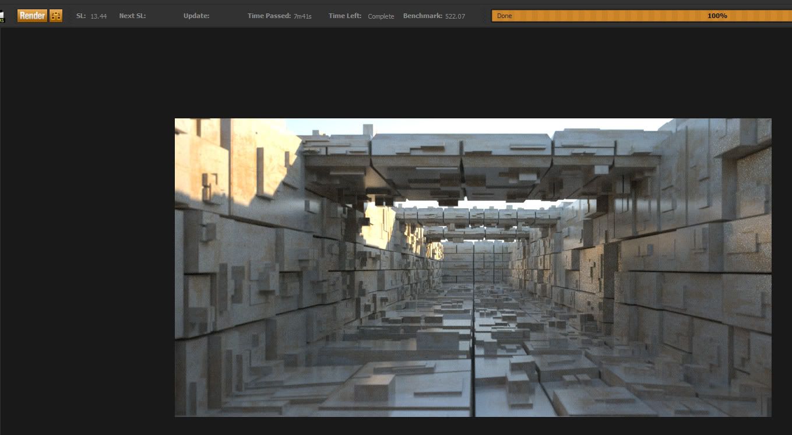
Task: Click the clapperboard icon at far left
Action: (x=2, y=16)
